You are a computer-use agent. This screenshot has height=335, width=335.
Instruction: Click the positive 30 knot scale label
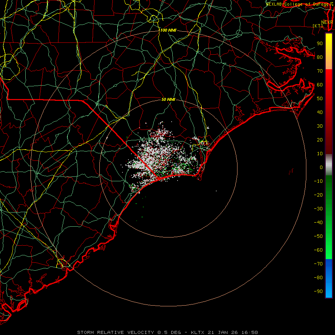320,126
